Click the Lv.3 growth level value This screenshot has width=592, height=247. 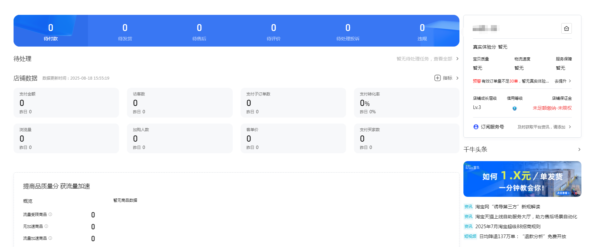(477, 107)
